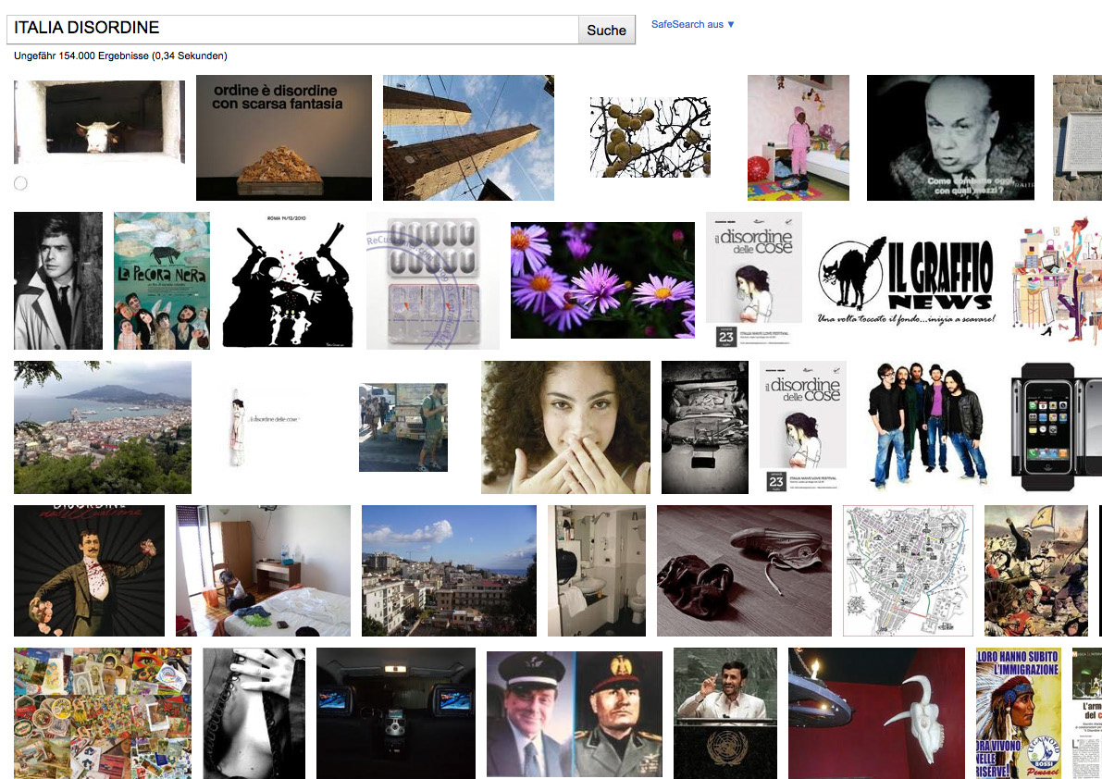Viewport: 1102px width, 779px height.
Task: Open the hillside city under blue sky photo
Action: [x=449, y=571]
